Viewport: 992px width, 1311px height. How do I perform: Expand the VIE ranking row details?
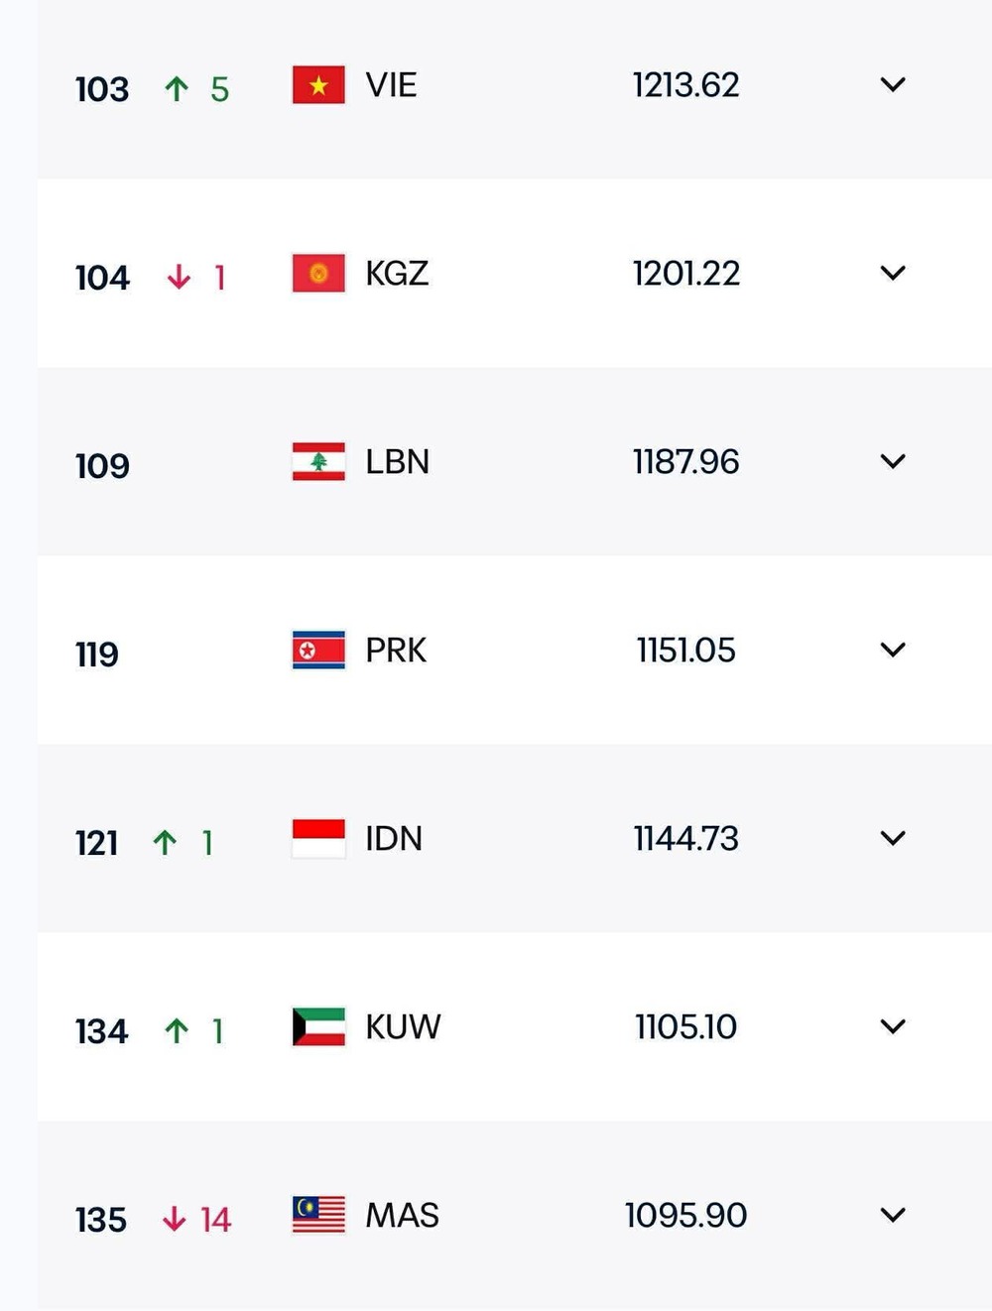pos(893,84)
